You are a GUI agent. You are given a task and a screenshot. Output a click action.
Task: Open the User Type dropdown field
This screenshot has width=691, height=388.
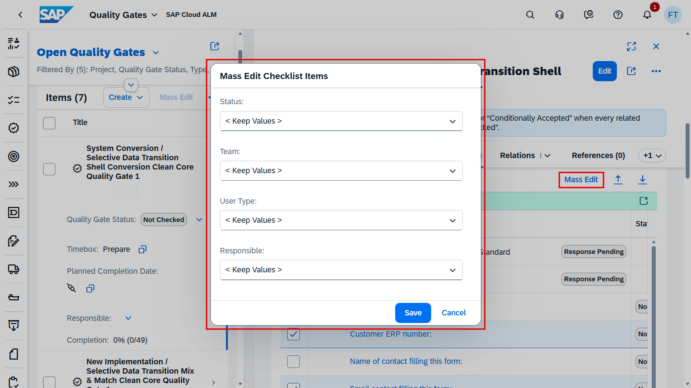pos(341,220)
